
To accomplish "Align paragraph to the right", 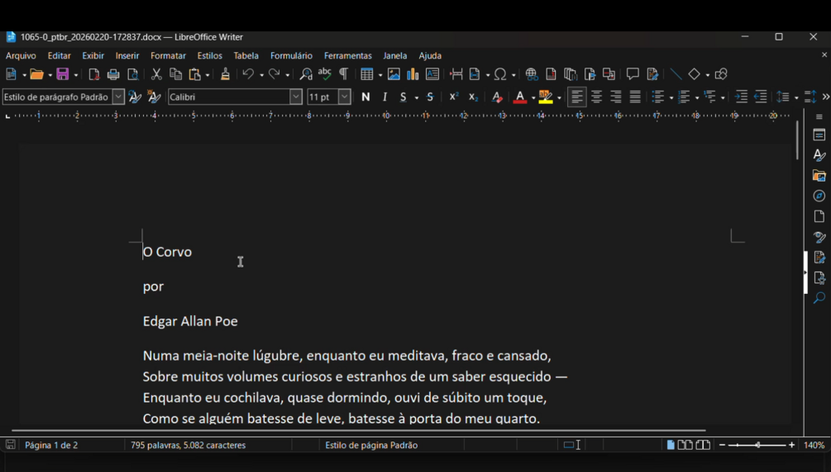I will point(615,97).
